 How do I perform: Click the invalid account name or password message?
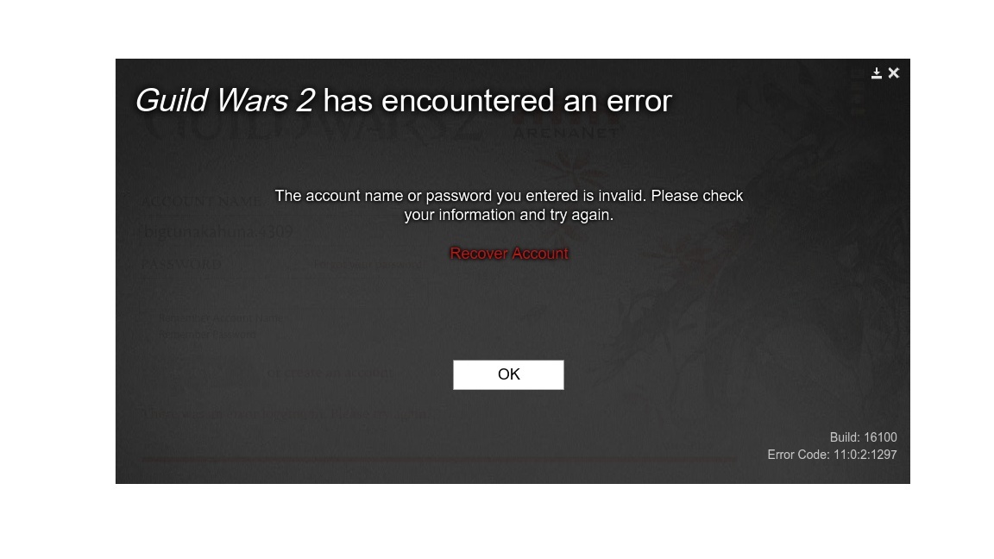point(509,205)
